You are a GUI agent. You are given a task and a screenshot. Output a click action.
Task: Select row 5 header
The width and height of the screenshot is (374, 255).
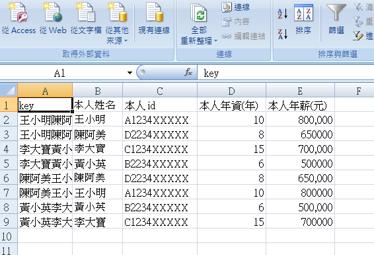click(9, 163)
